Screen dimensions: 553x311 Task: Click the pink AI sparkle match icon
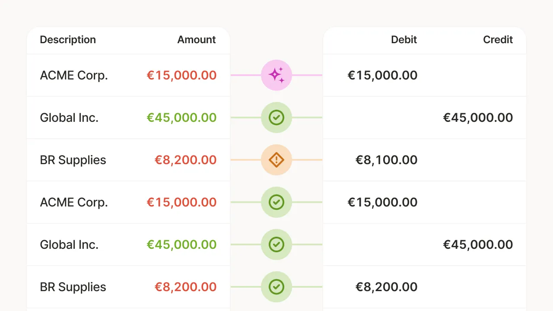[276, 75]
